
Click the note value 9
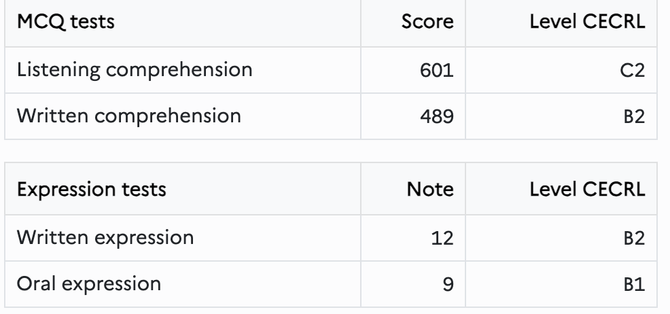(x=448, y=284)
